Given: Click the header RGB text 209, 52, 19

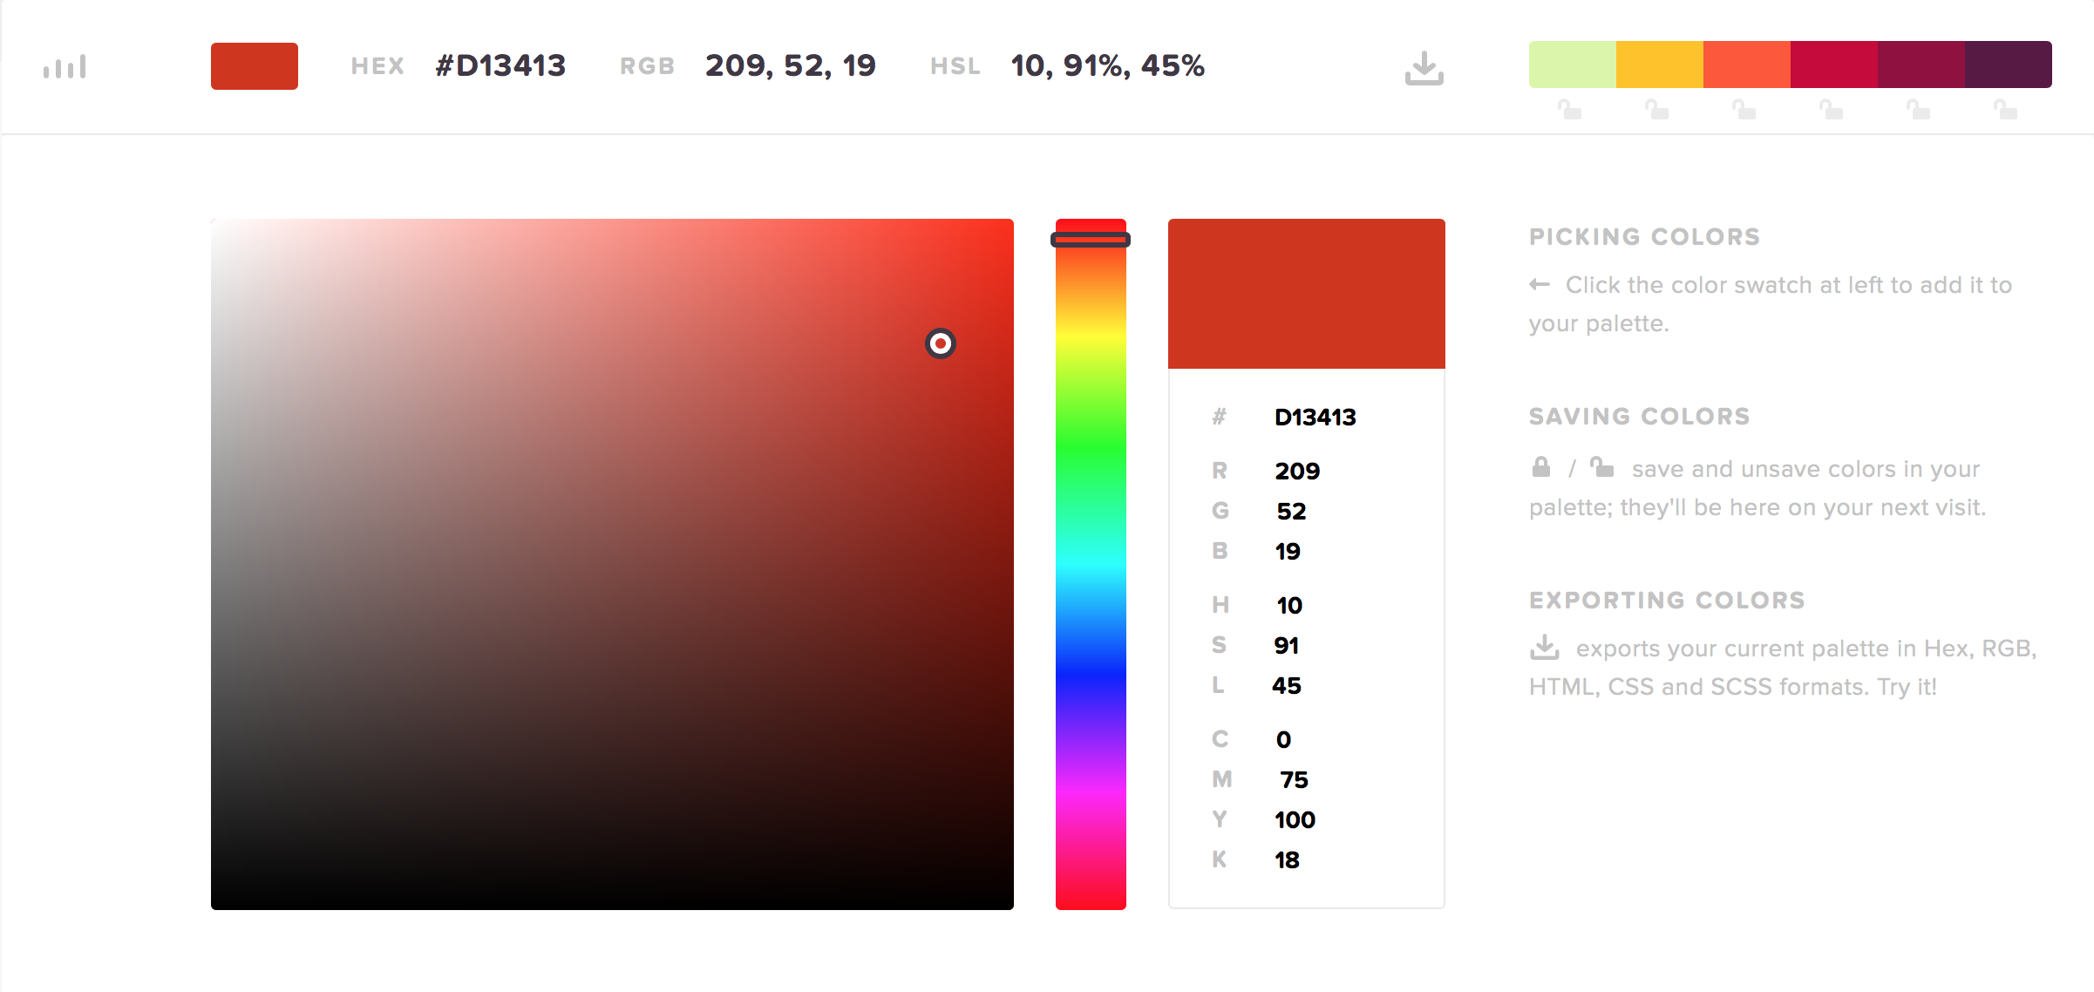Looking at the screenshot, I should (x=791, y=66).
